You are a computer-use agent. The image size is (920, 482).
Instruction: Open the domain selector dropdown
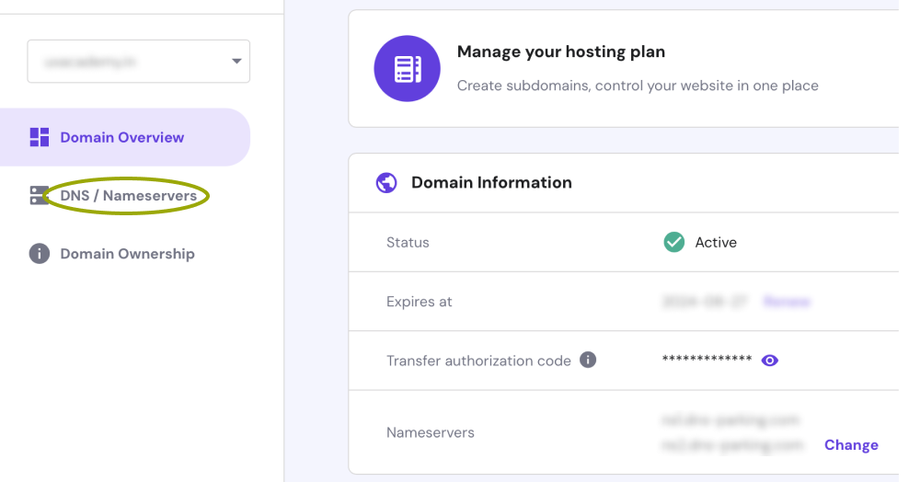click(138, 62)
